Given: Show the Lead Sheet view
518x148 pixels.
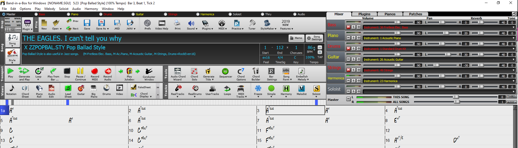Looking at the screenshot, I should 68,91.
